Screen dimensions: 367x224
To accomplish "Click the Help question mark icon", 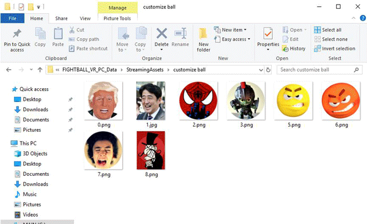I will (362, 18).
